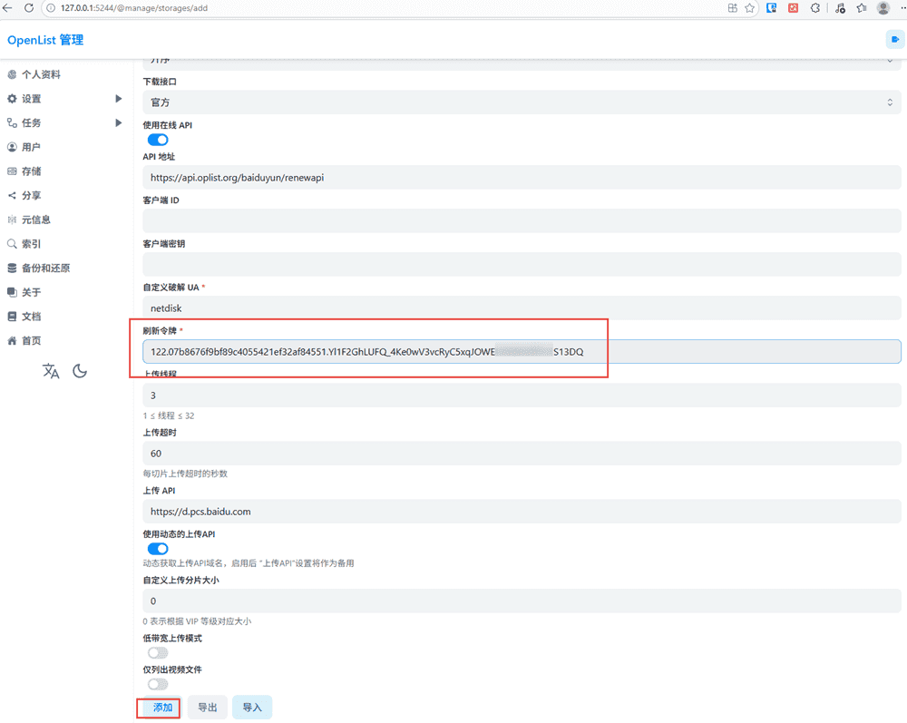The height and width of the screenshot is (723, 907).
Task: Toggle dark mode moon icon
Action: [80, 371]
